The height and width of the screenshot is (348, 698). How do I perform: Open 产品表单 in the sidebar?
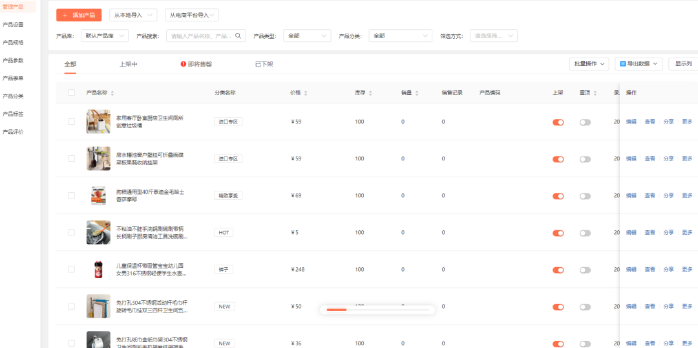point(13,78)
